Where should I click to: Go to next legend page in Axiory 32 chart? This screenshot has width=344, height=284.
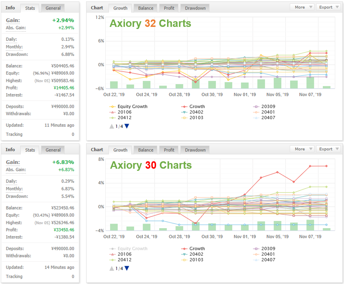point(127,126)
